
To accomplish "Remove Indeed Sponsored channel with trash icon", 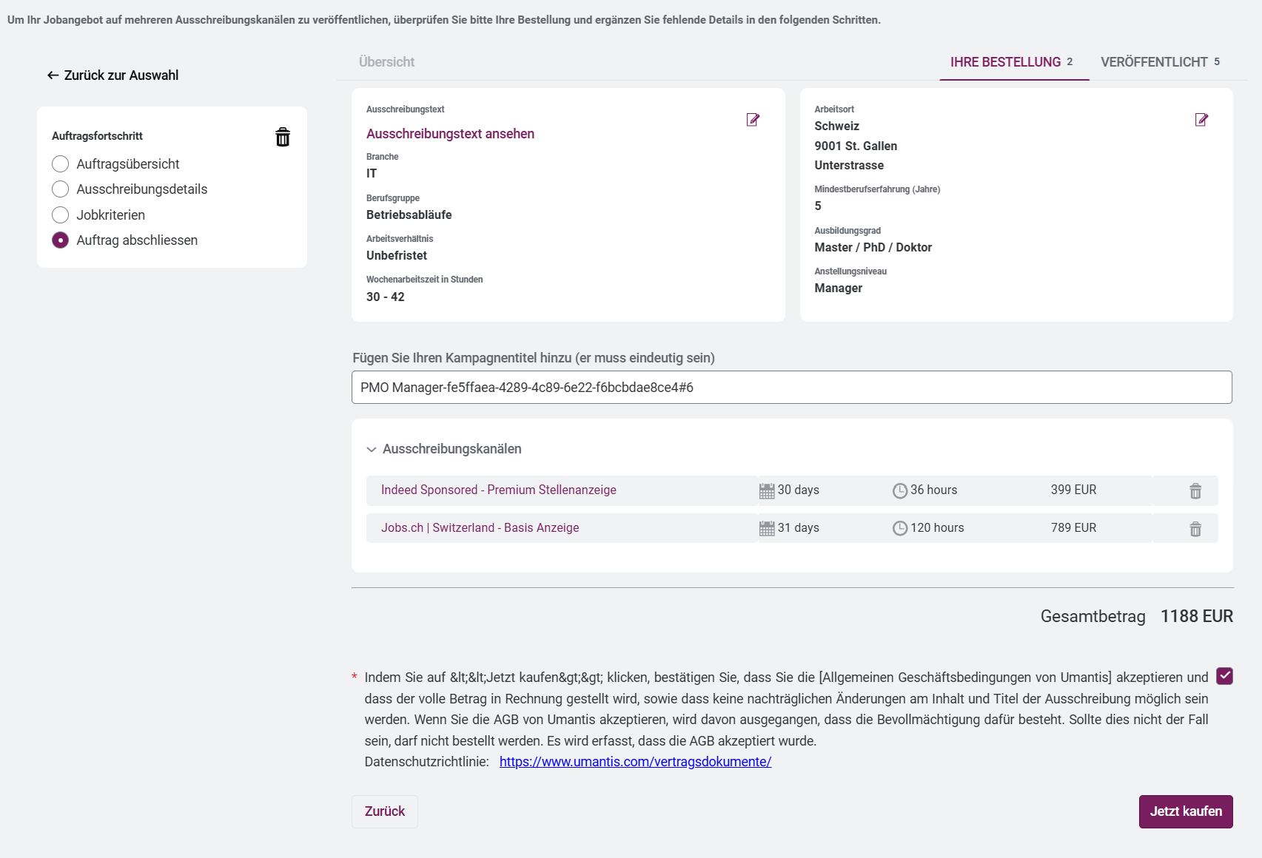I will [x=1195, y=491].
